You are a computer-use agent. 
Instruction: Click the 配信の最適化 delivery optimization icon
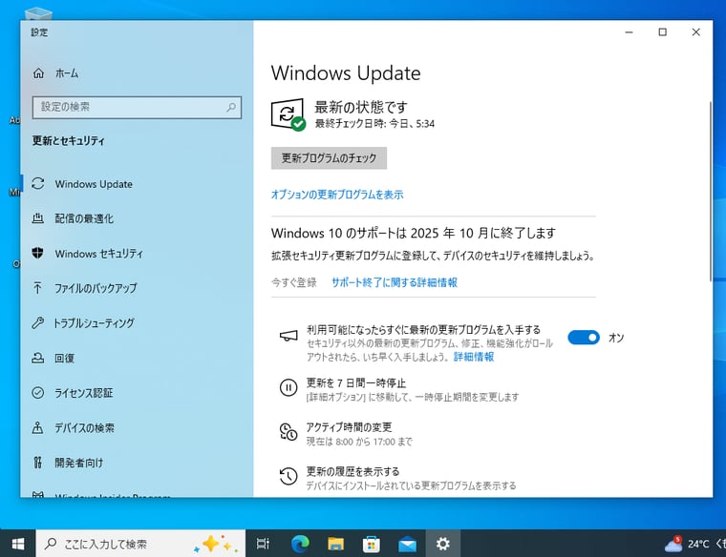click(x=38, y=218)
